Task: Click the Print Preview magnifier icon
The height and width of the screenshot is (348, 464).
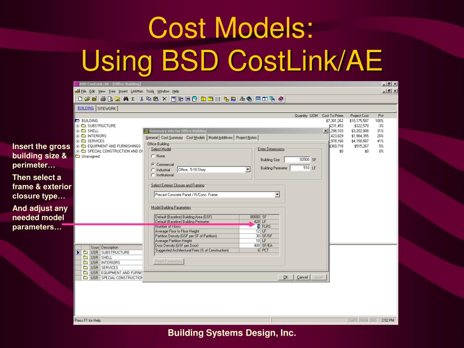Action: (x=110, y=99)
